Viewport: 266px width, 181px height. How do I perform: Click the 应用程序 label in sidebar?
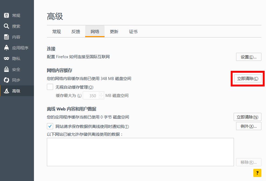click(20, 48)
